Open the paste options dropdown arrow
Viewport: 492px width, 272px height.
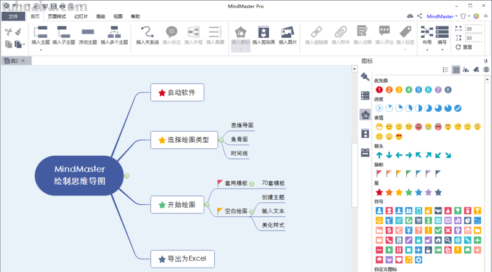tap(24, 45)
